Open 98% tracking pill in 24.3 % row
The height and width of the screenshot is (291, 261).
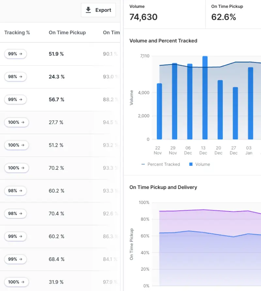(15, 77)
